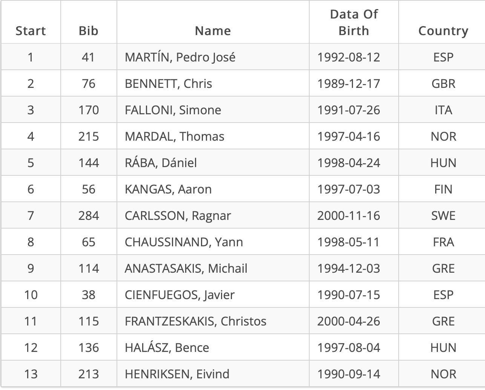Viewport: 485px width, 390px height.
Task: Click on MARDAL, Thomas name
Action: click(174, 136)
